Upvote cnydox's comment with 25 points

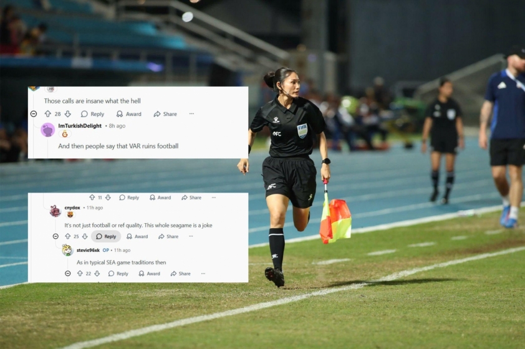click(x=67, y=236)
